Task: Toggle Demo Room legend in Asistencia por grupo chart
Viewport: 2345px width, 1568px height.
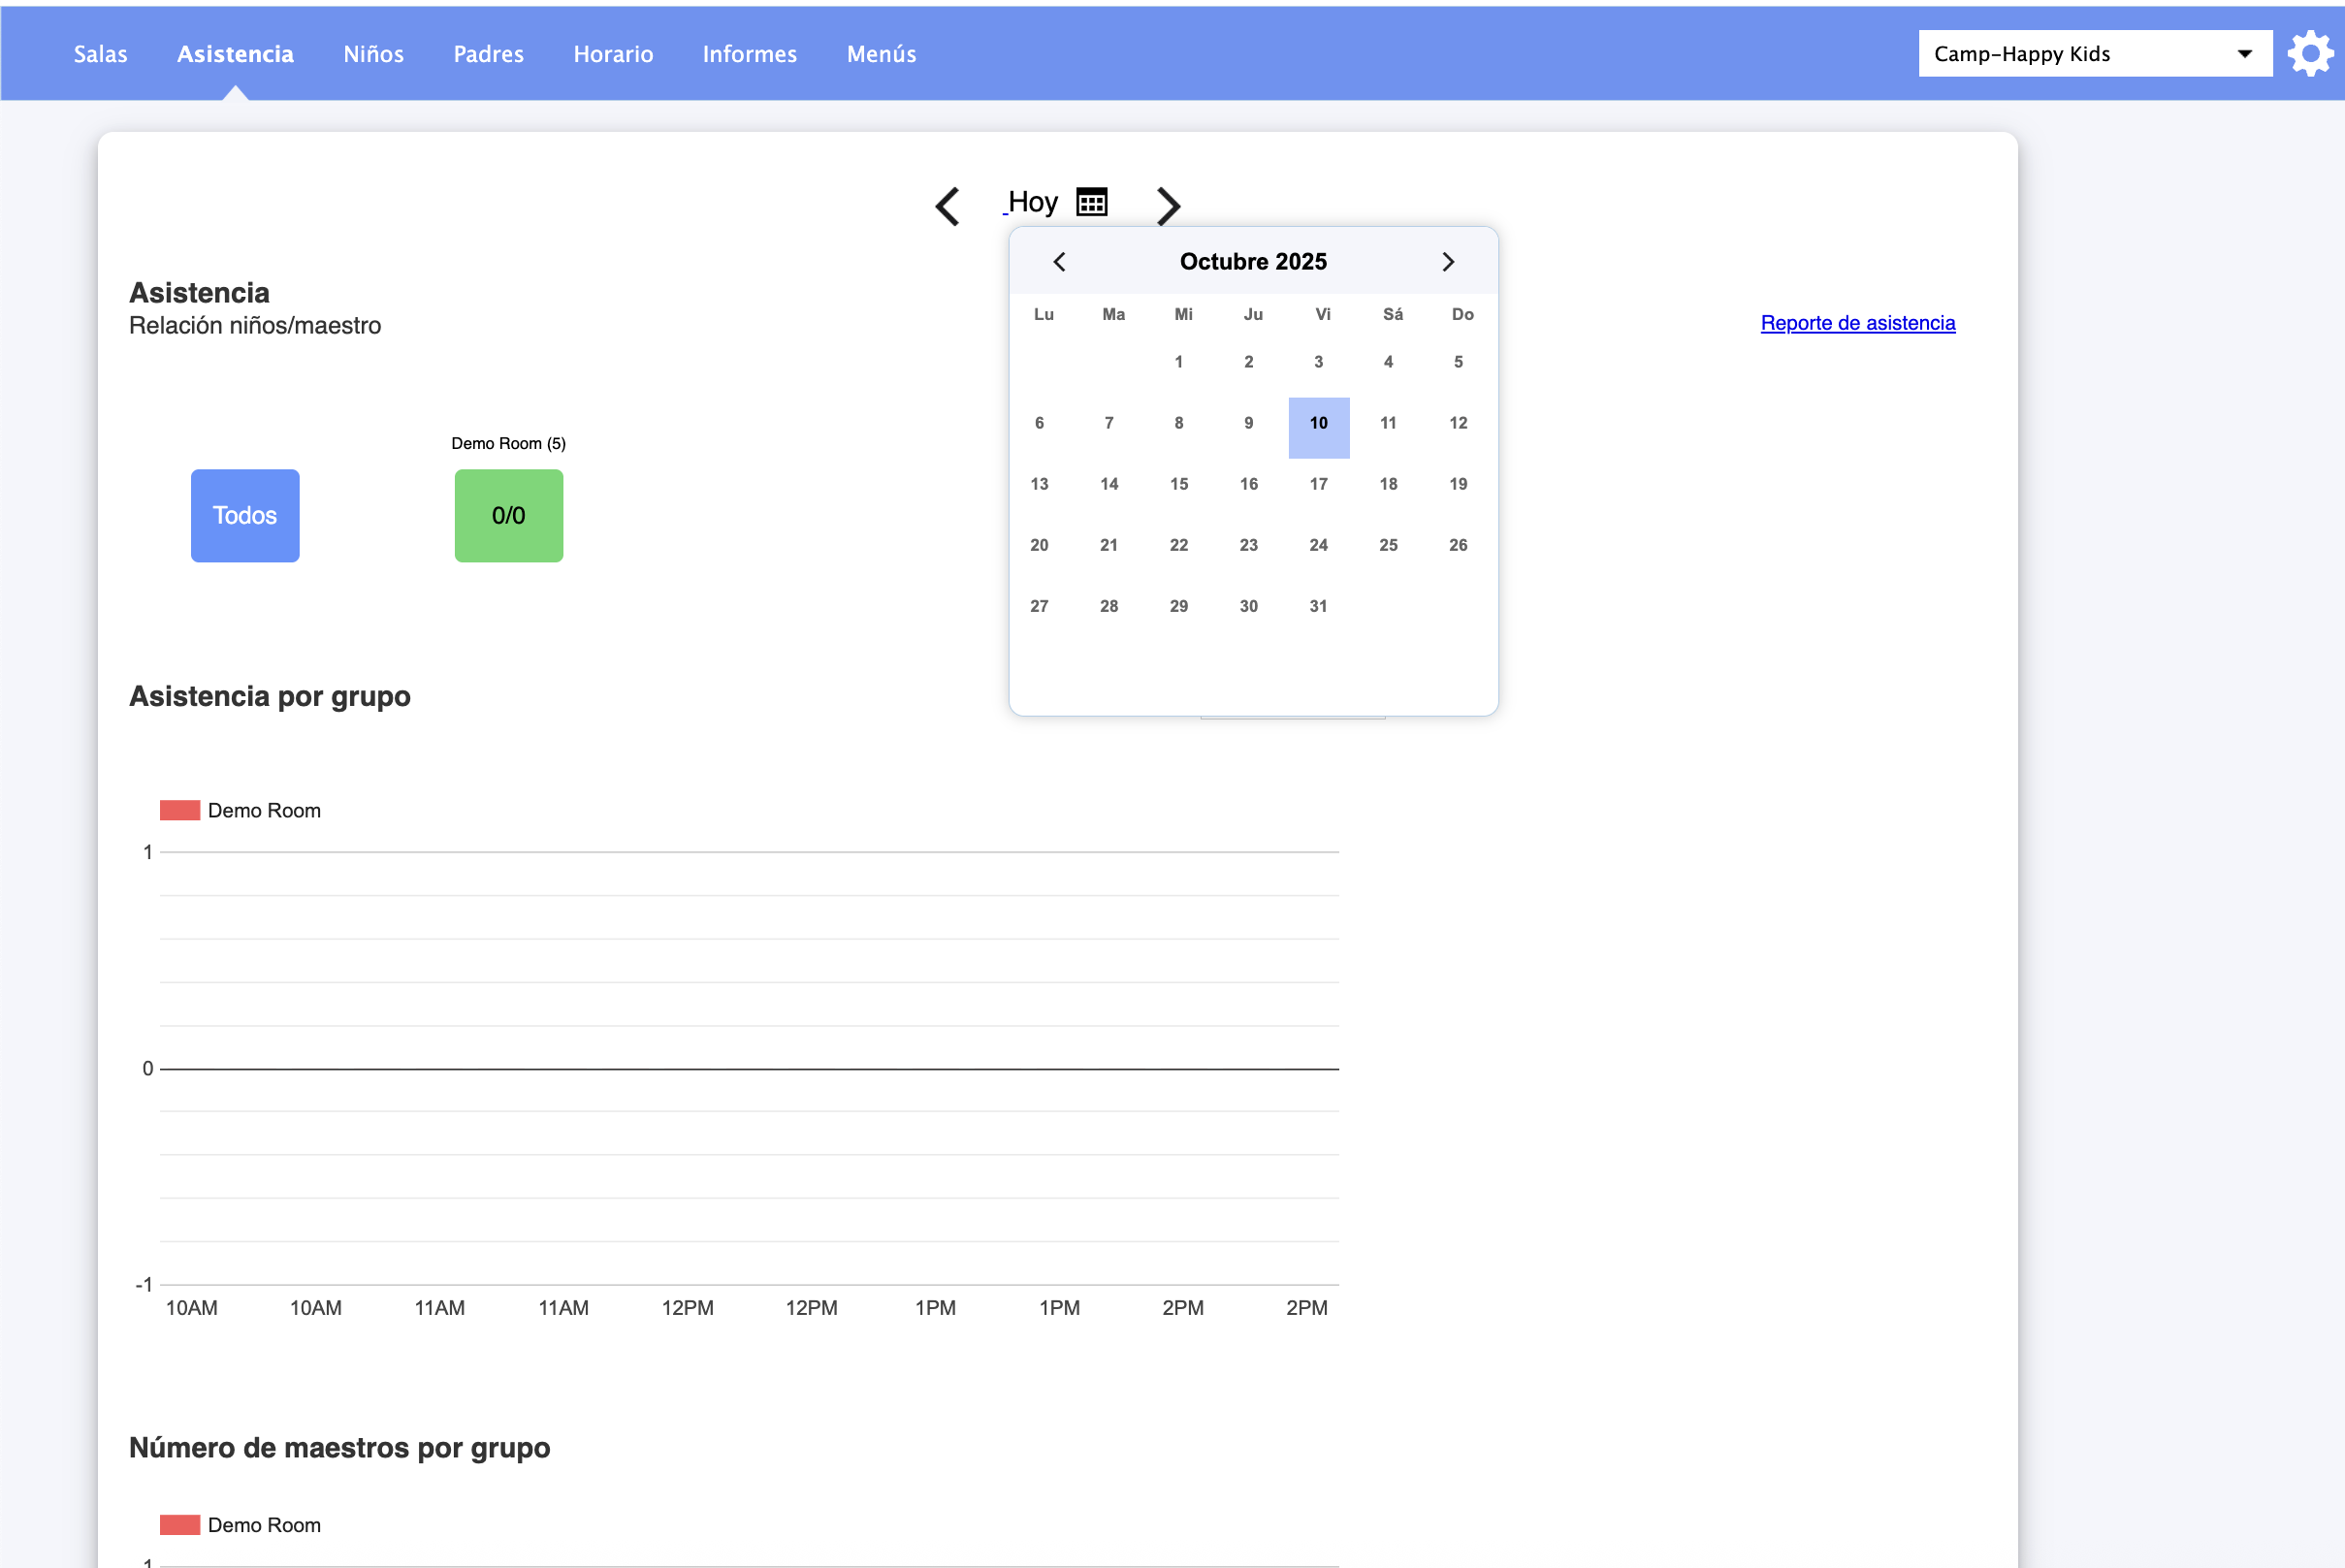Action: (x=241, y=810)
